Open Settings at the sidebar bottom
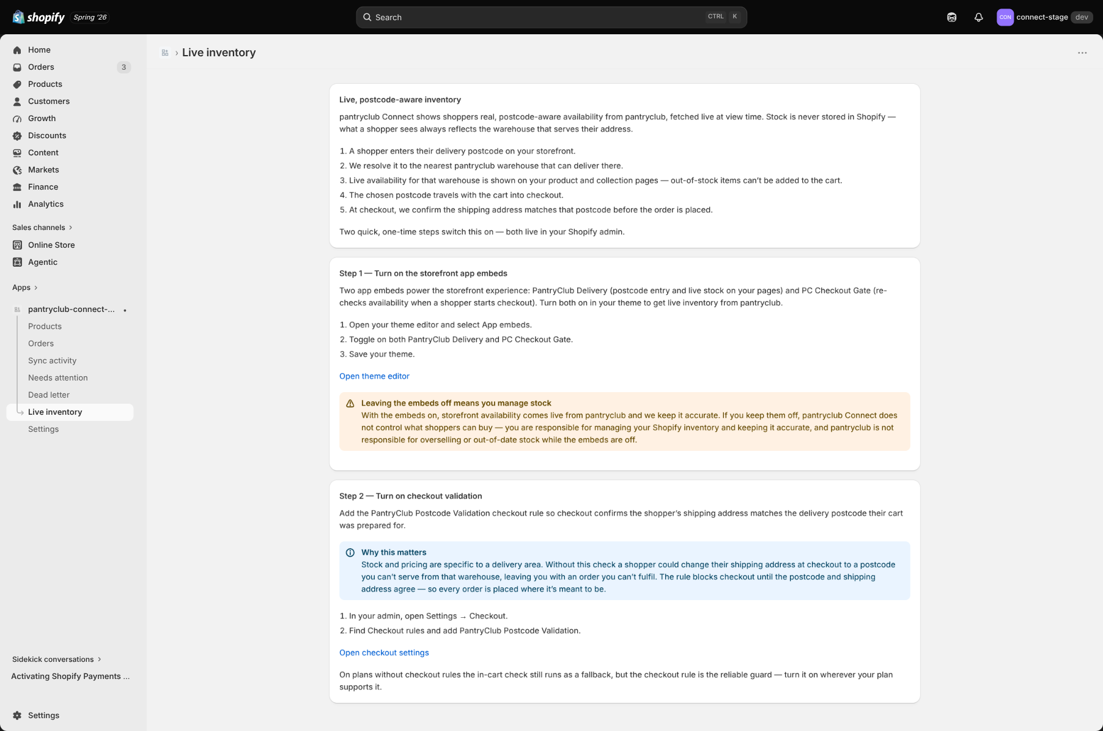 (x=43, y=716)
